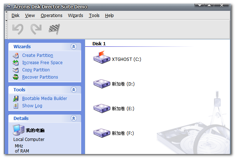
Task: Select the XTGHOST (C:) drive icon
Action: pos(102,58)
